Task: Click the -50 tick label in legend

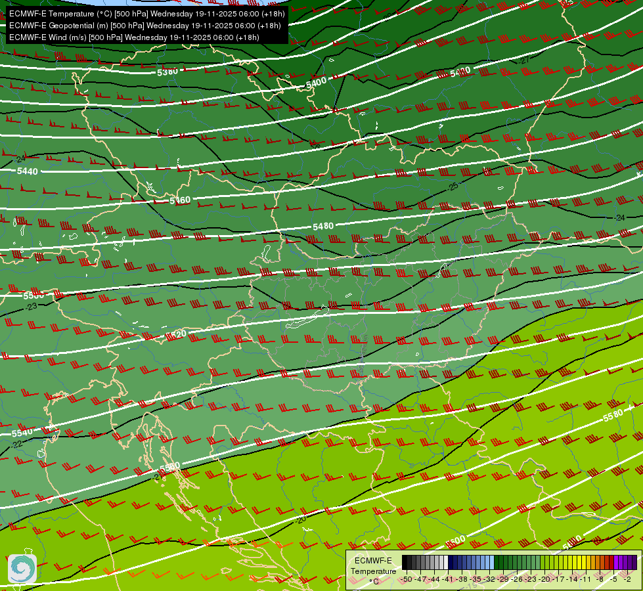Action: tap(407, 579)
